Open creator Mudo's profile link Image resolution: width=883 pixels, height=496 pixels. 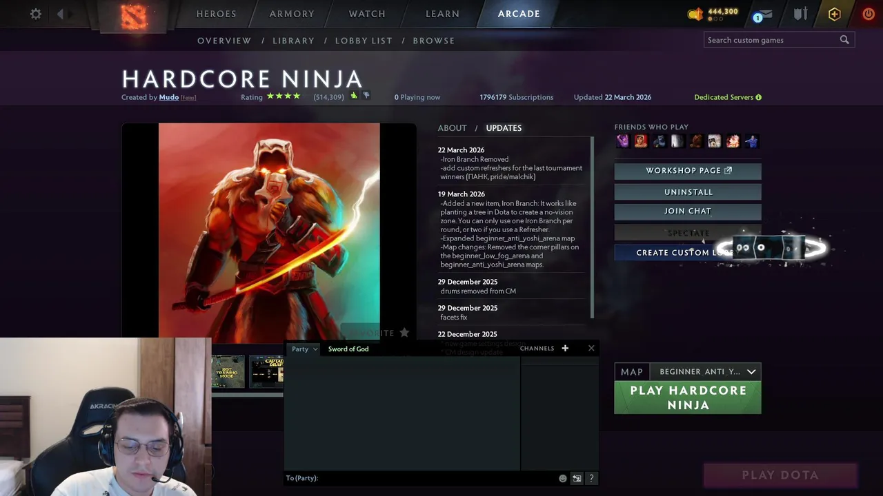tap(169, 97)
